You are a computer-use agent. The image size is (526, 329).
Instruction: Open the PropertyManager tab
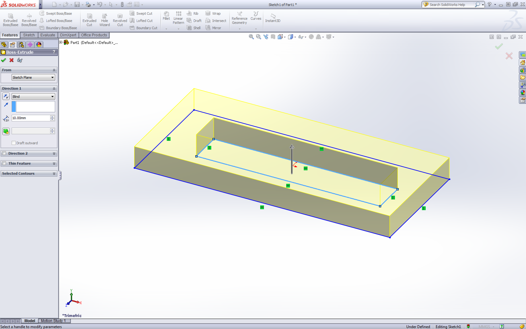coord(13,45)
